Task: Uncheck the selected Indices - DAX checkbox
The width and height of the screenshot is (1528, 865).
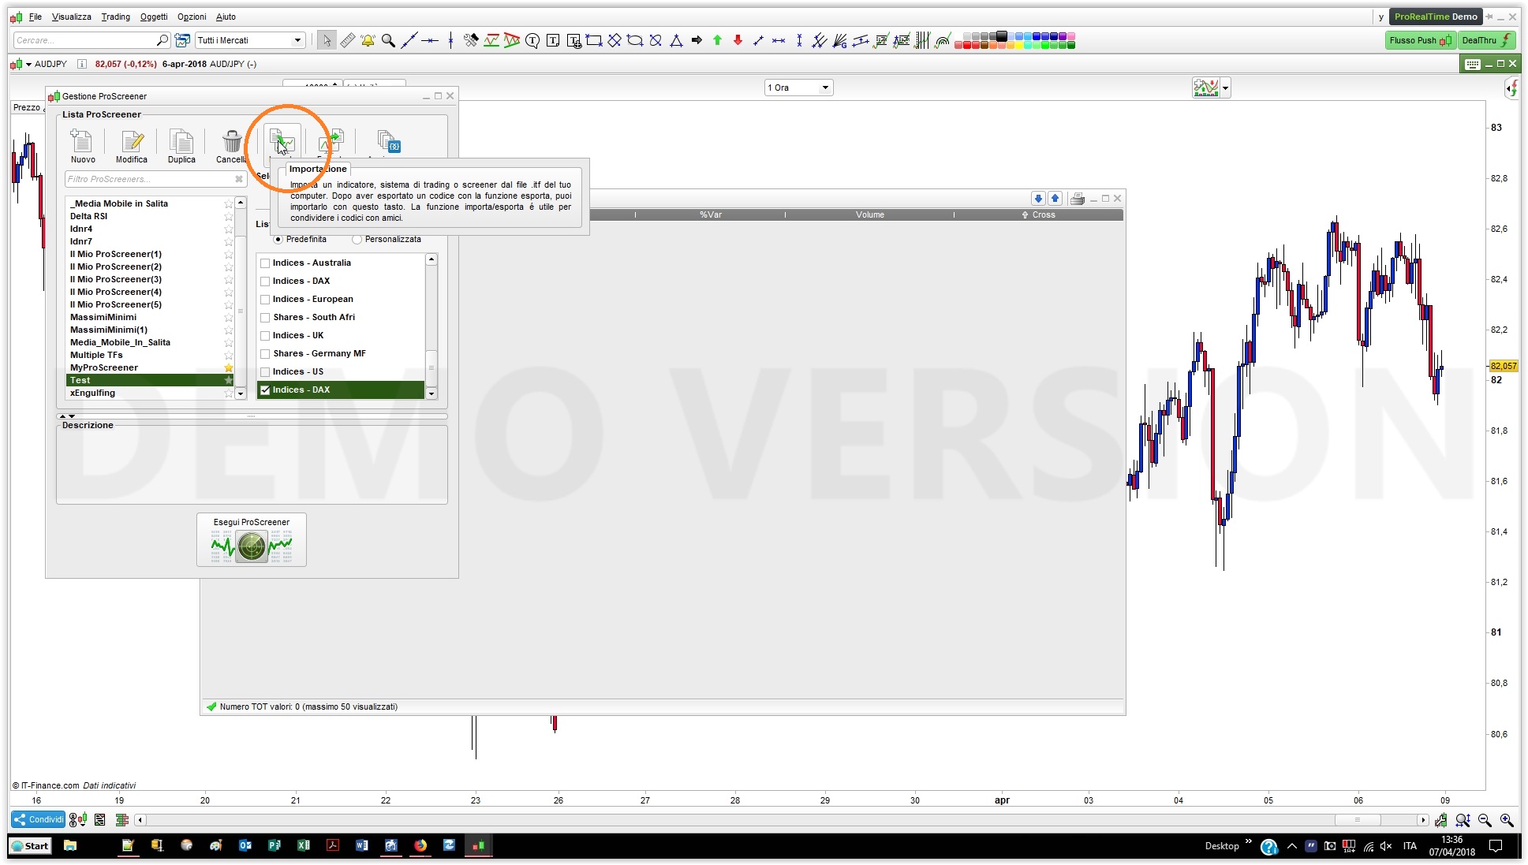Action: pyautogui.click(x=265, y=390)
